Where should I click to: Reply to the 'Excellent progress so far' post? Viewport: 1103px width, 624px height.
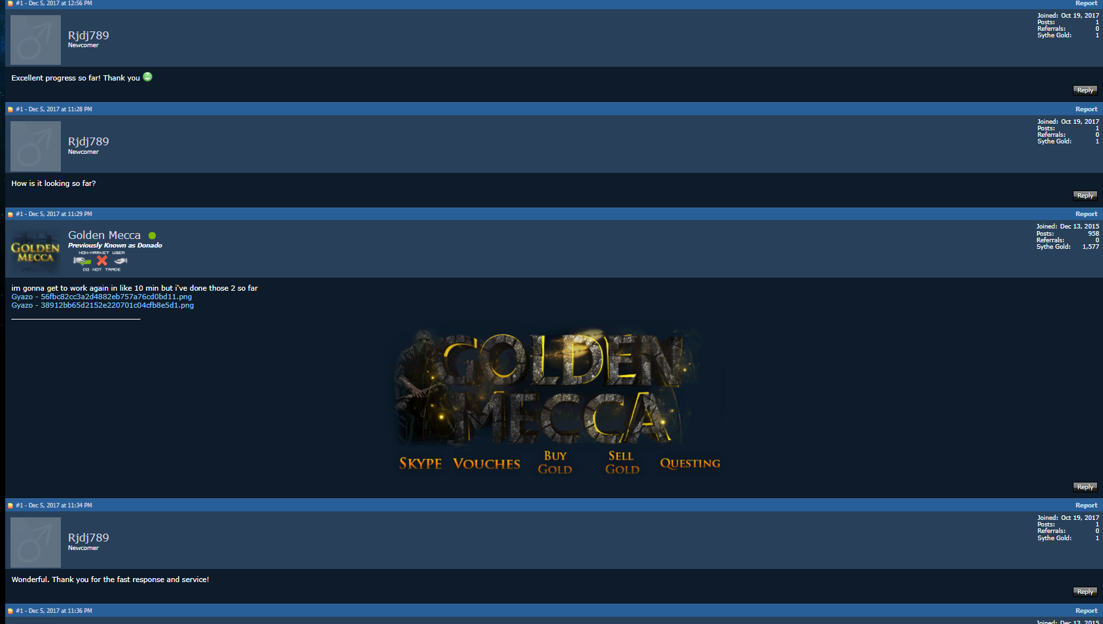[1085, 90]
